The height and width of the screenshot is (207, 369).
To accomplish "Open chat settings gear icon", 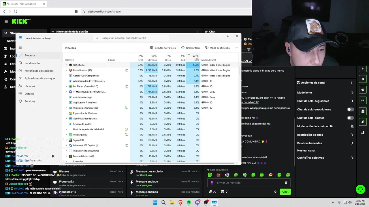I will 275,192.
